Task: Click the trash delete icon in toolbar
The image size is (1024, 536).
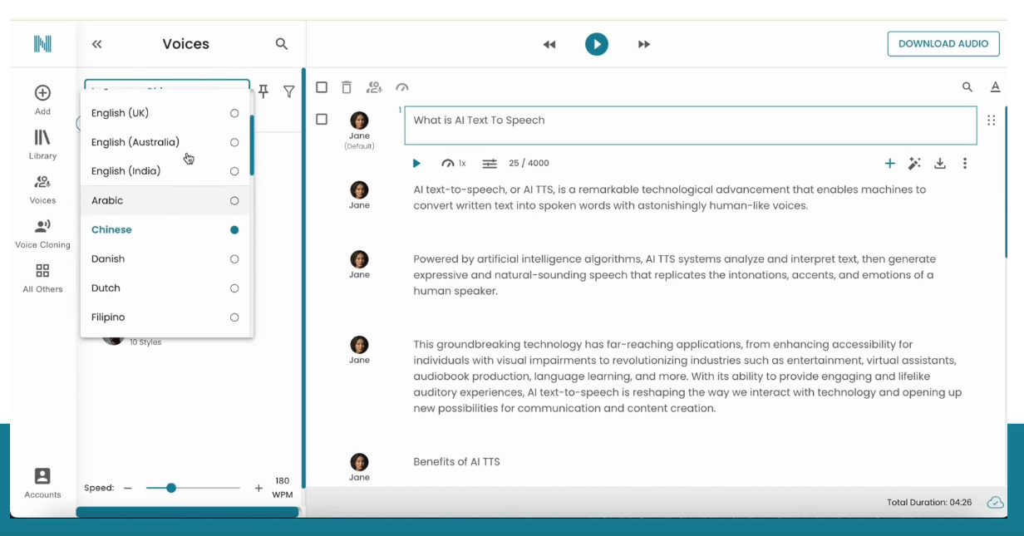Action: point(347,87)
